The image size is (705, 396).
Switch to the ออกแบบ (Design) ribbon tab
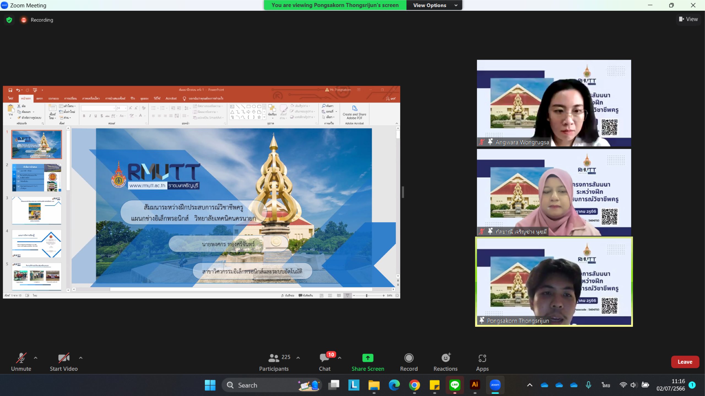(54, 98)
